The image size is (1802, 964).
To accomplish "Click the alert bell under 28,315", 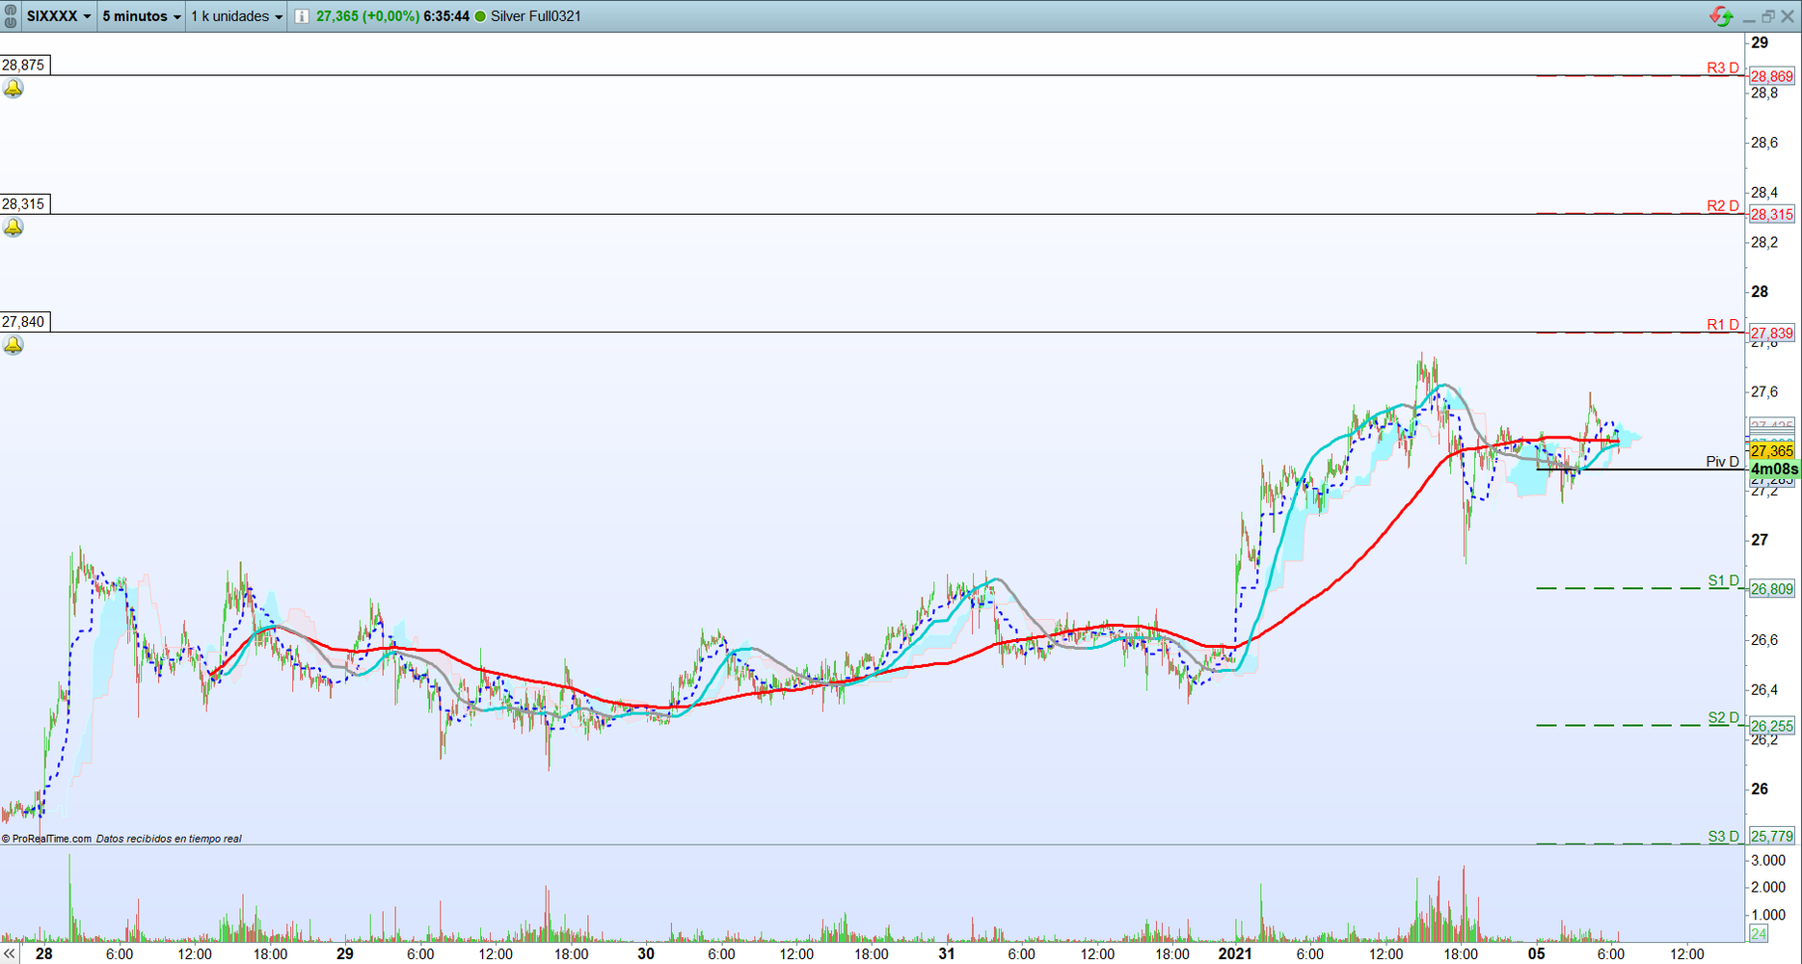I will 13,228.
